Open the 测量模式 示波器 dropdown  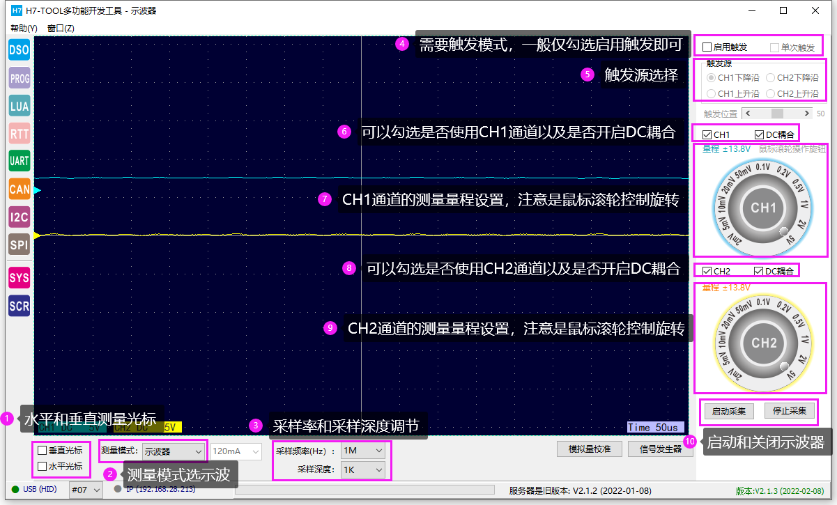(174, 451)
